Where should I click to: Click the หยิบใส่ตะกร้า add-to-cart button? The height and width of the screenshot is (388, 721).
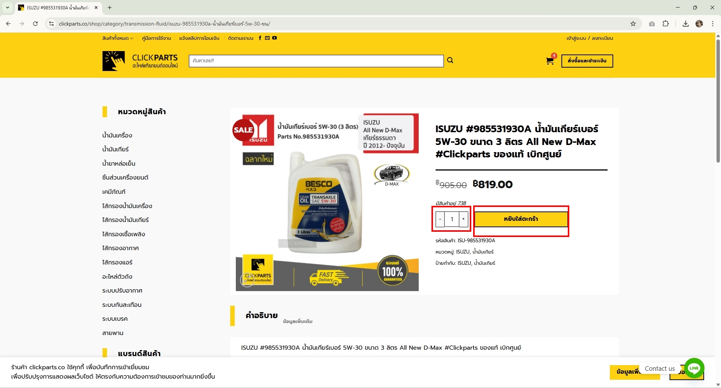(x=521, y=219)
